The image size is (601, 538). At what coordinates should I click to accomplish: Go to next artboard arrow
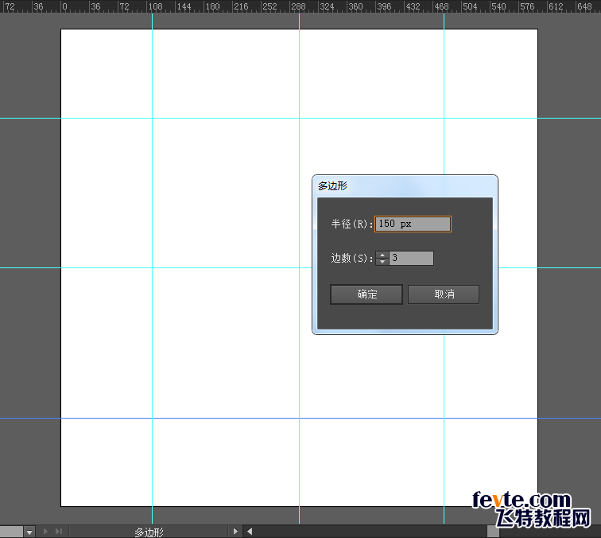(x=45, y=532)
